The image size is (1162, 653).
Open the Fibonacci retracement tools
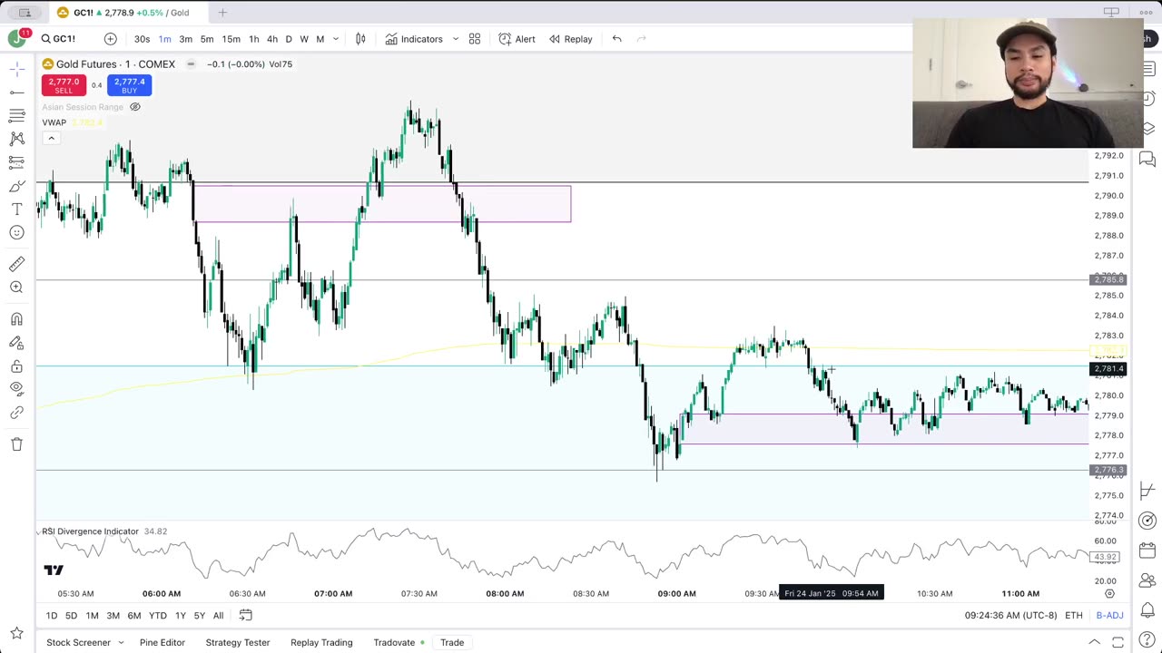[17, 116]
